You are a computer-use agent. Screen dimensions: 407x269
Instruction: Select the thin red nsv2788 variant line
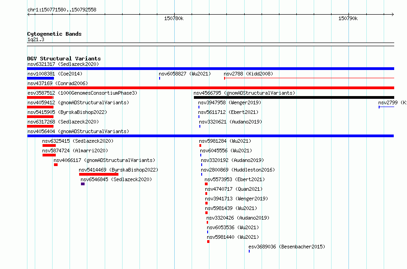tap(309, 78)
